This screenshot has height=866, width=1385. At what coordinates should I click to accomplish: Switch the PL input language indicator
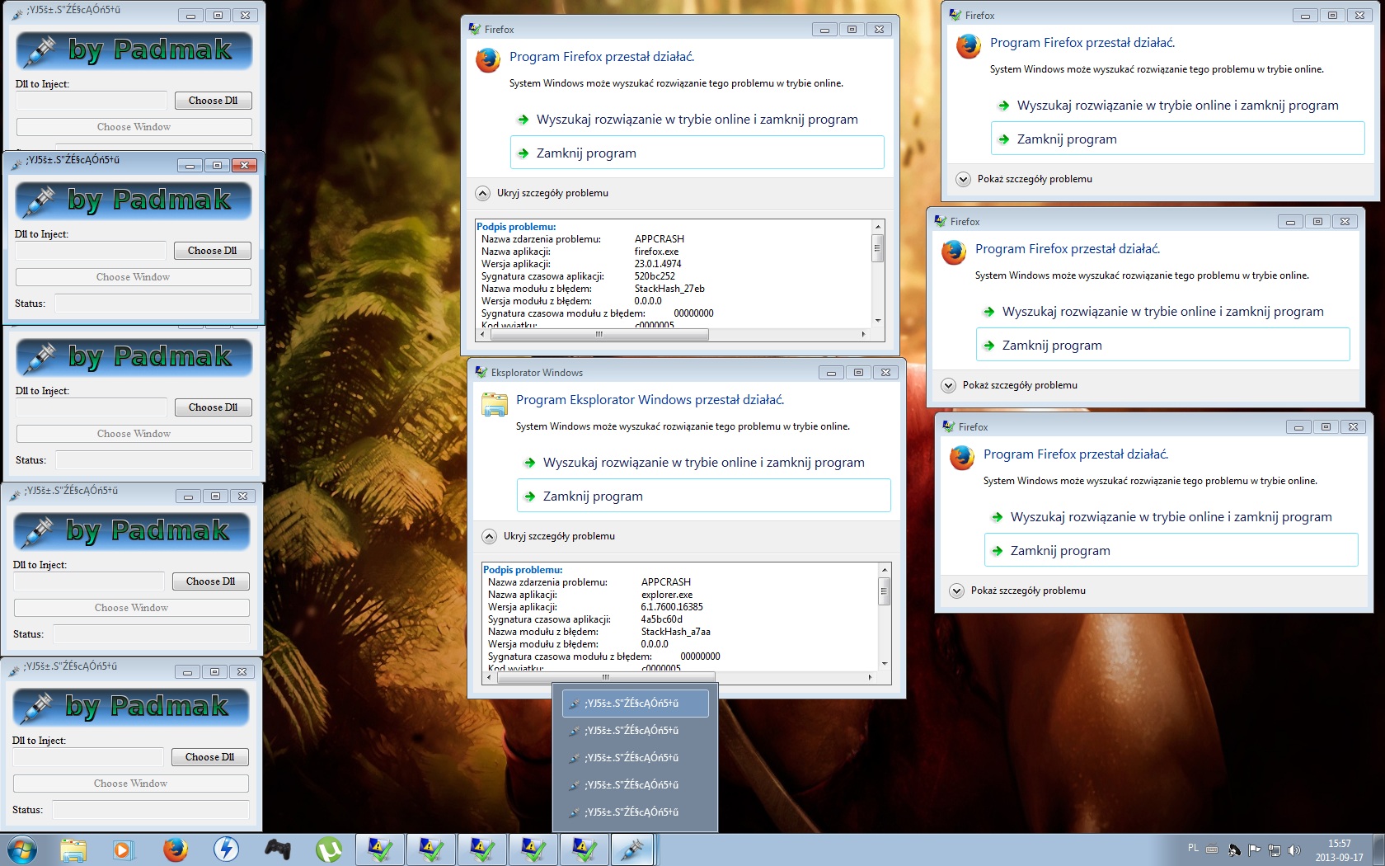click(x=1193, y=848)
